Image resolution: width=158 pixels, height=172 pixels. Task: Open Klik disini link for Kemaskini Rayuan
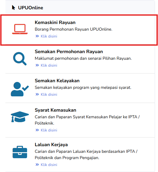click(49, 36)
